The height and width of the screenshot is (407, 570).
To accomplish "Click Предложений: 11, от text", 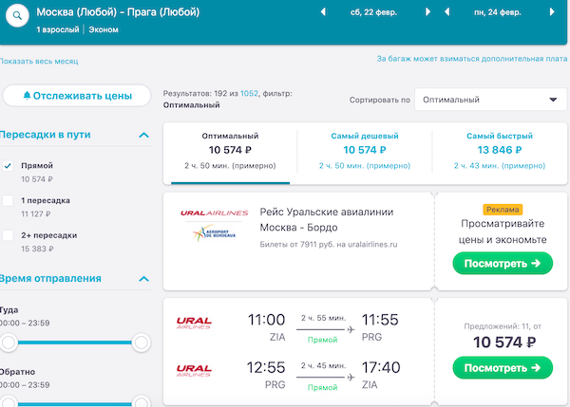I will [x=503, y=326].
